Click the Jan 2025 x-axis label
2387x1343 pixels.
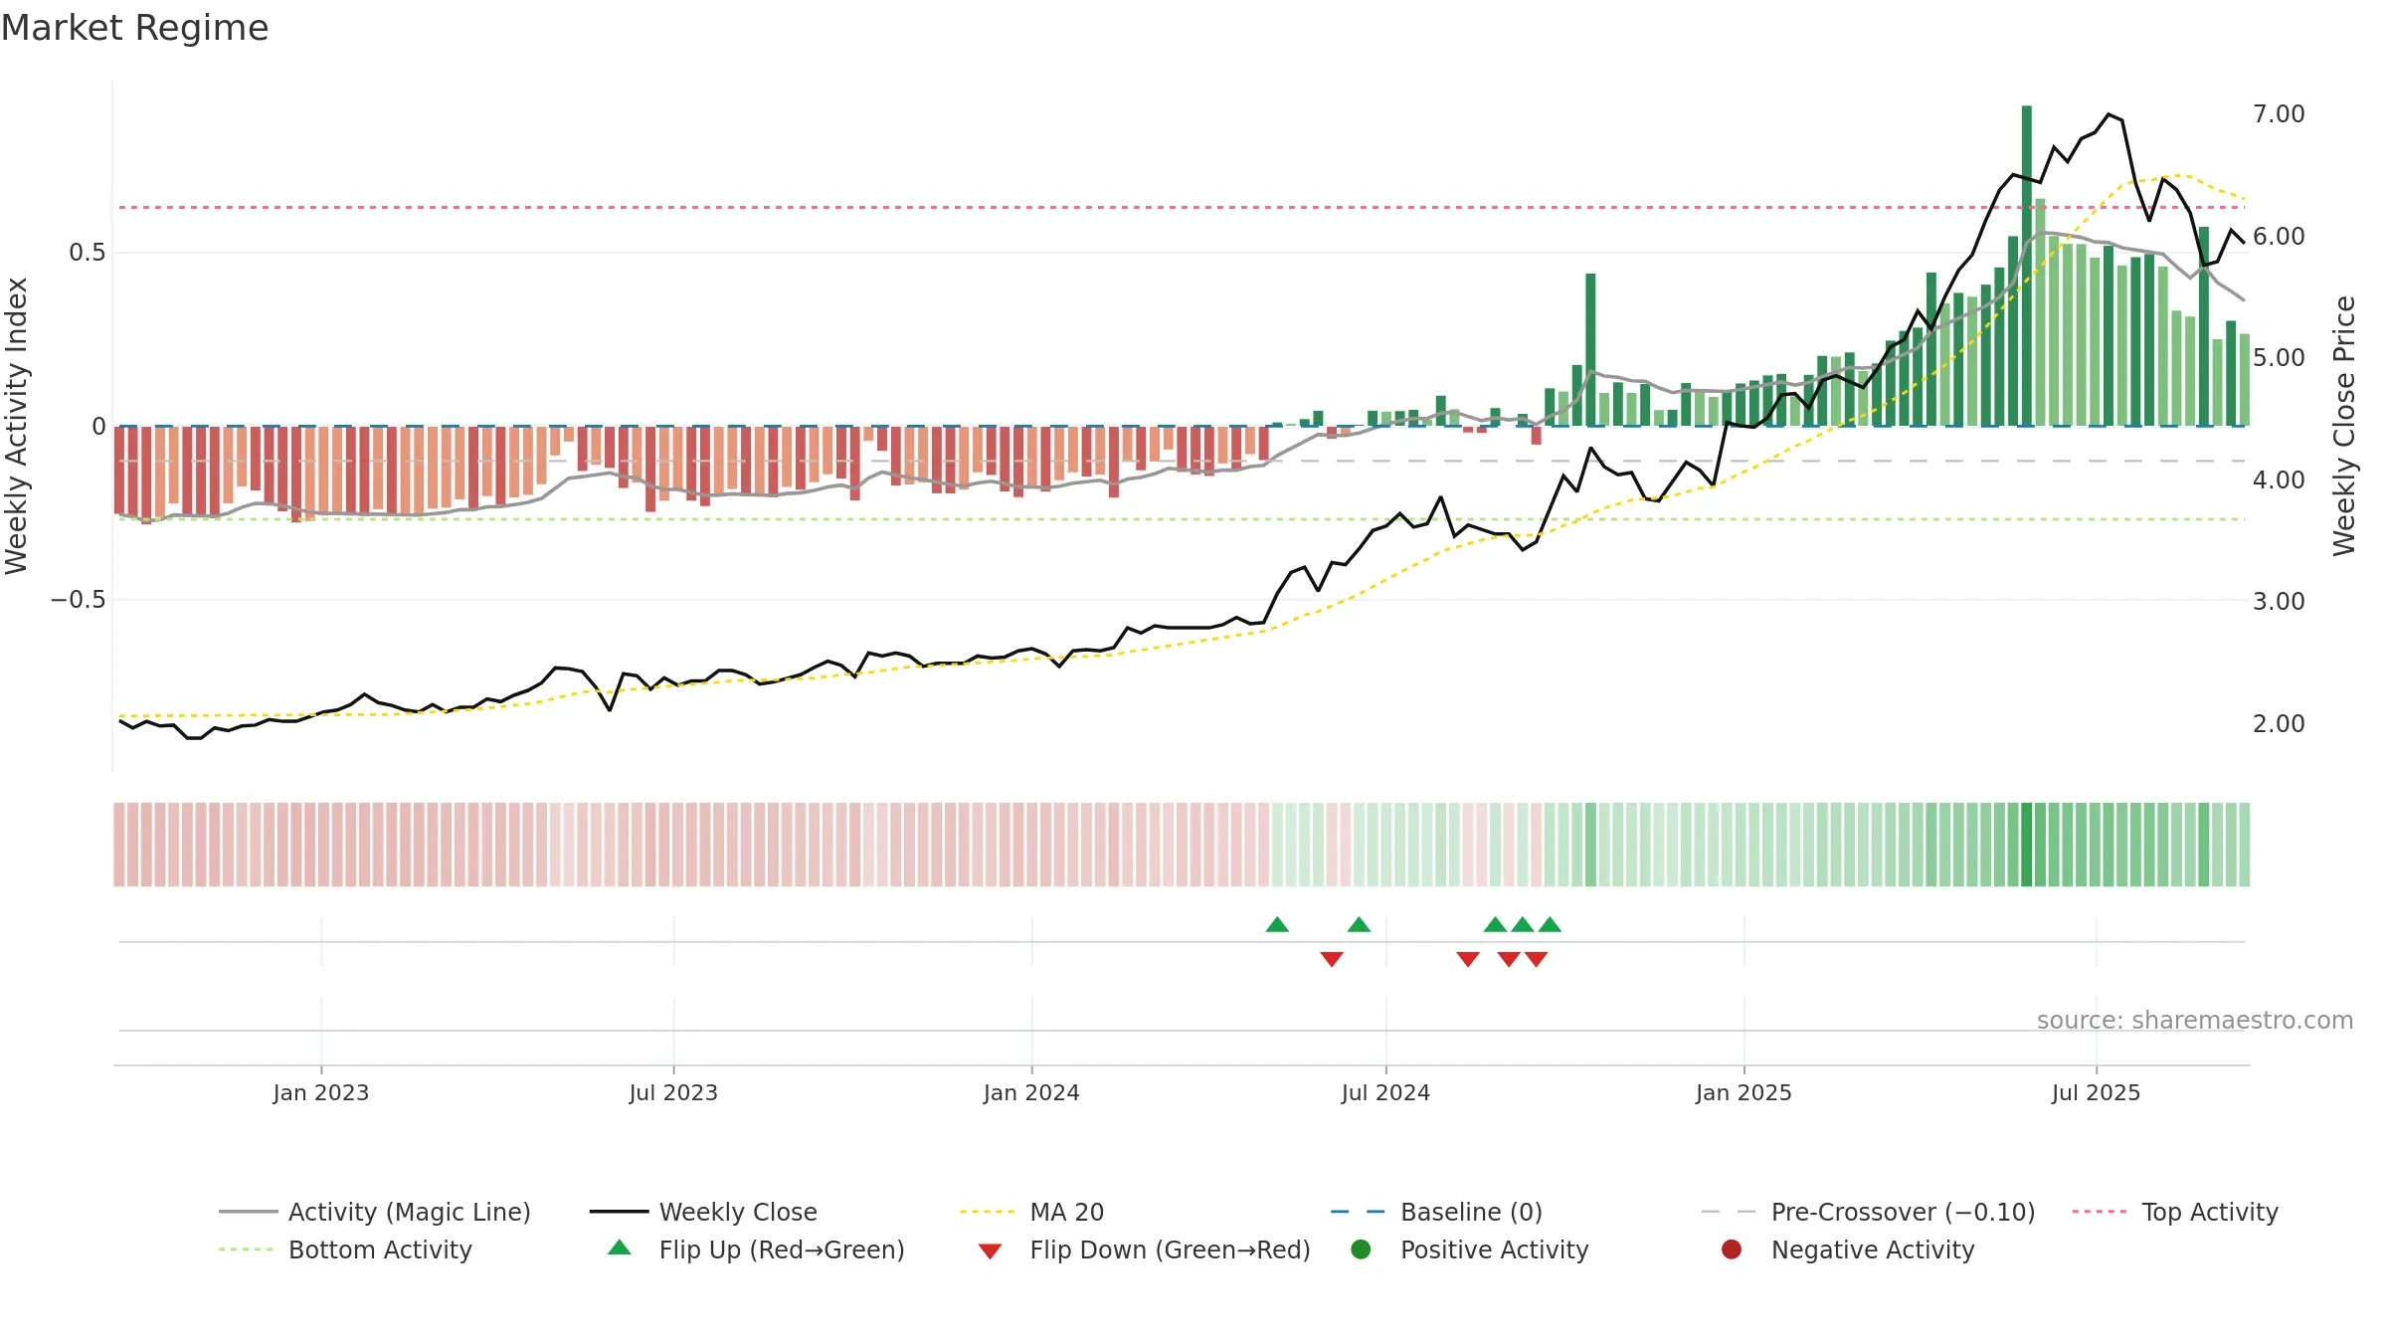click(x=1744, y=1092)
